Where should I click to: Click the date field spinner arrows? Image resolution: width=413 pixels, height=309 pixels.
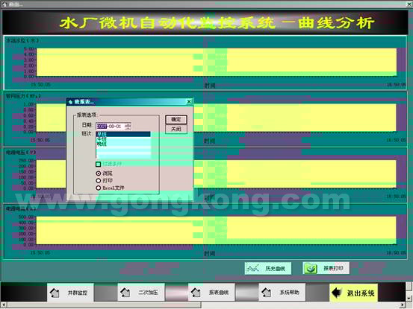pyautogui.click(x=128, y=127)
